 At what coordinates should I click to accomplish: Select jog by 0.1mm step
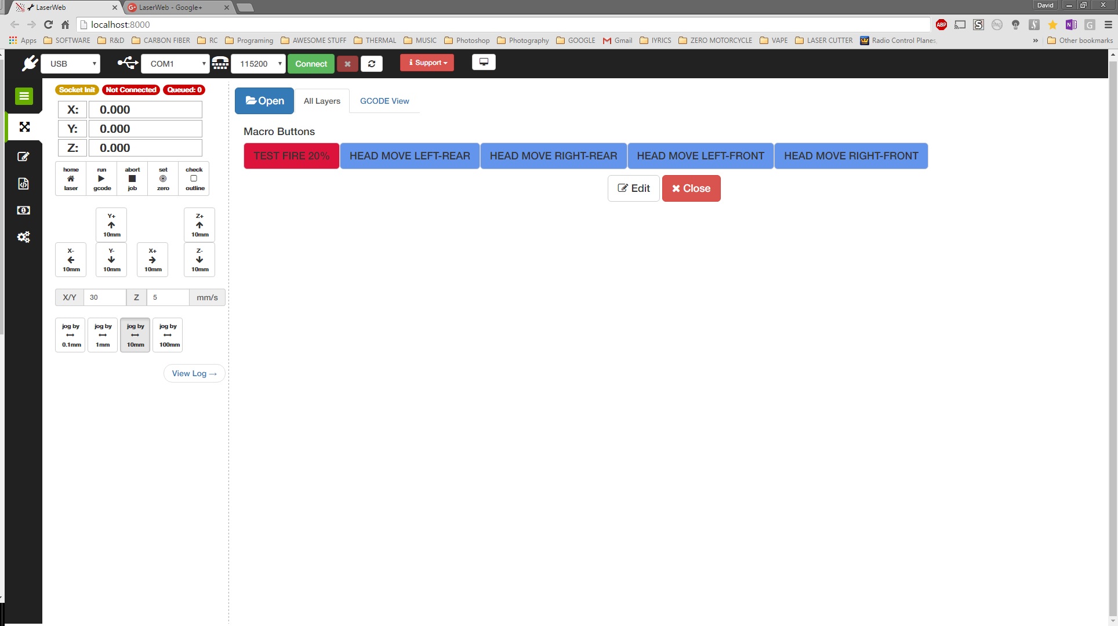click(71, 335)
